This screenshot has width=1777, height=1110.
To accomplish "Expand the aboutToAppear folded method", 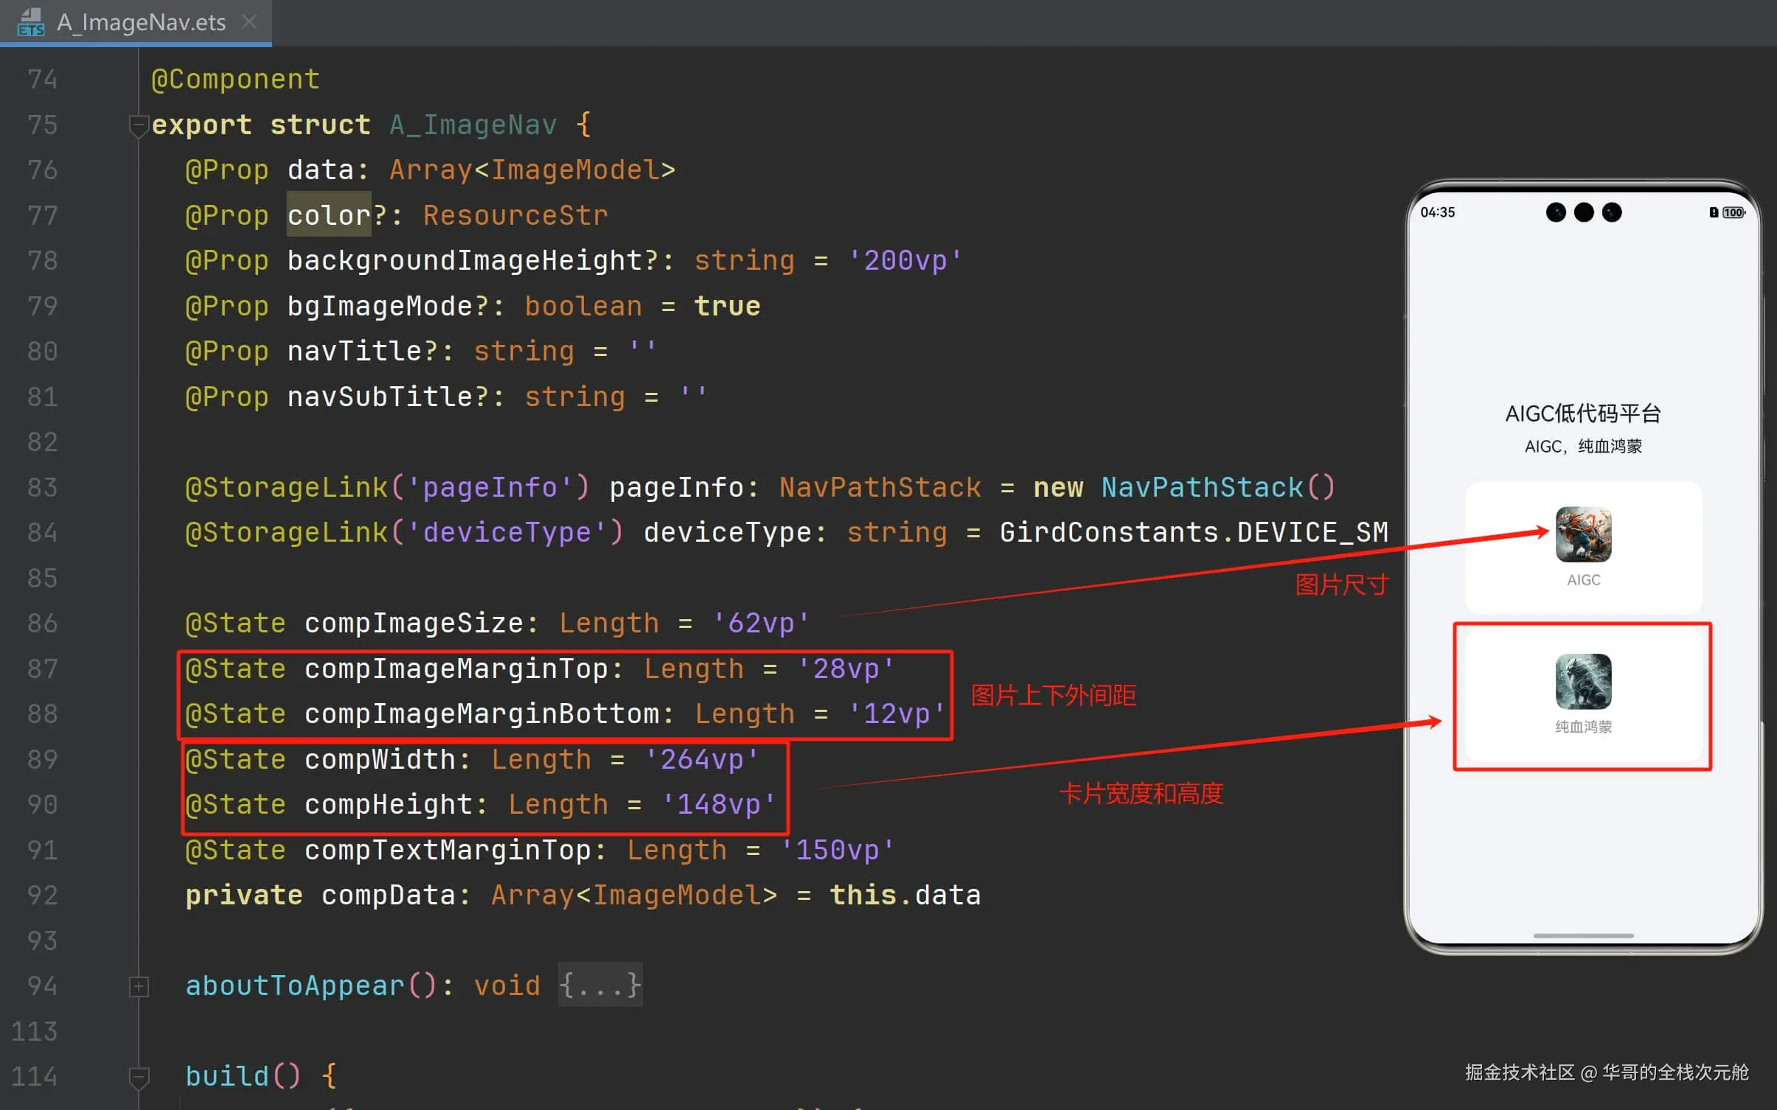I will [139, 985].
